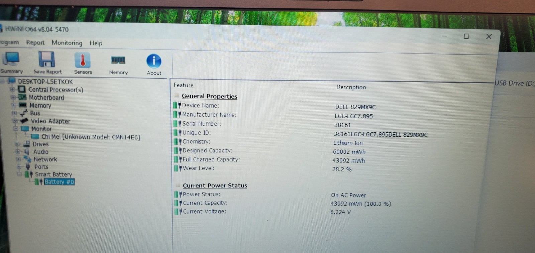
Task: Click the Network tree icon
Action: coord(28,159)
